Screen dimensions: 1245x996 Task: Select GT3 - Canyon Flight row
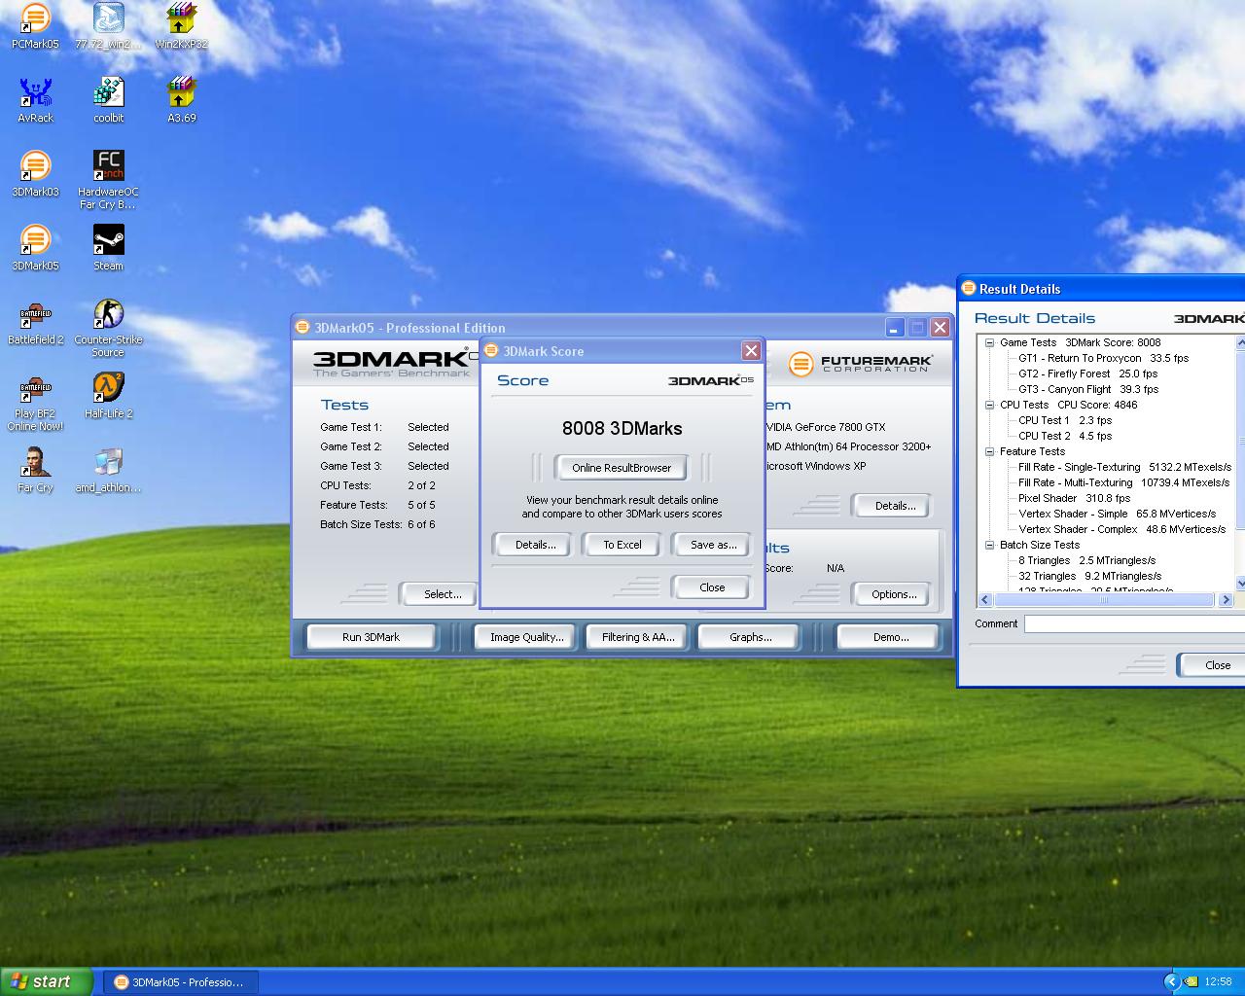[1088, 389]
